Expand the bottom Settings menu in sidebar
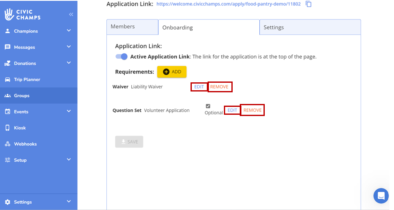 click(x=69, y=202)
